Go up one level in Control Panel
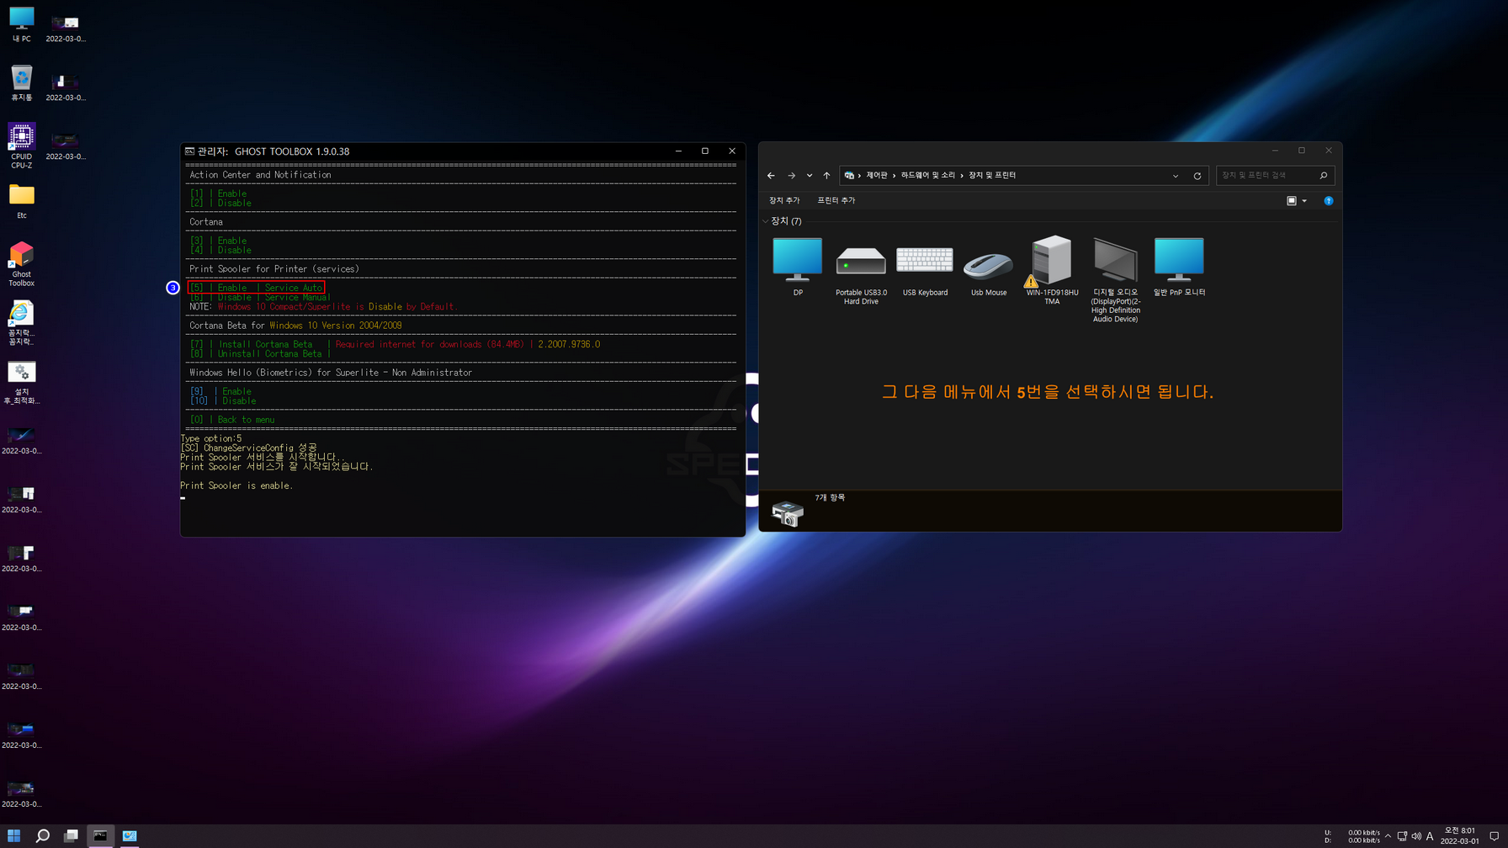This screenshot has height=848, width=1508. pyautogui.click(x=826, y=176)
